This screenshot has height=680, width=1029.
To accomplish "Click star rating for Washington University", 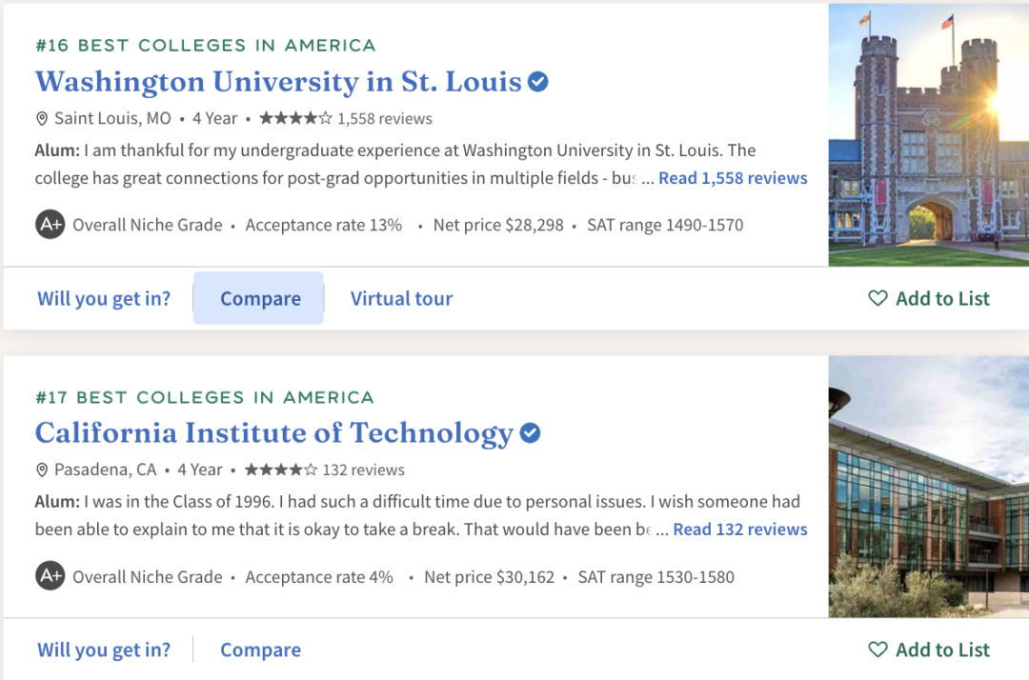I will [x=295, y=118].
